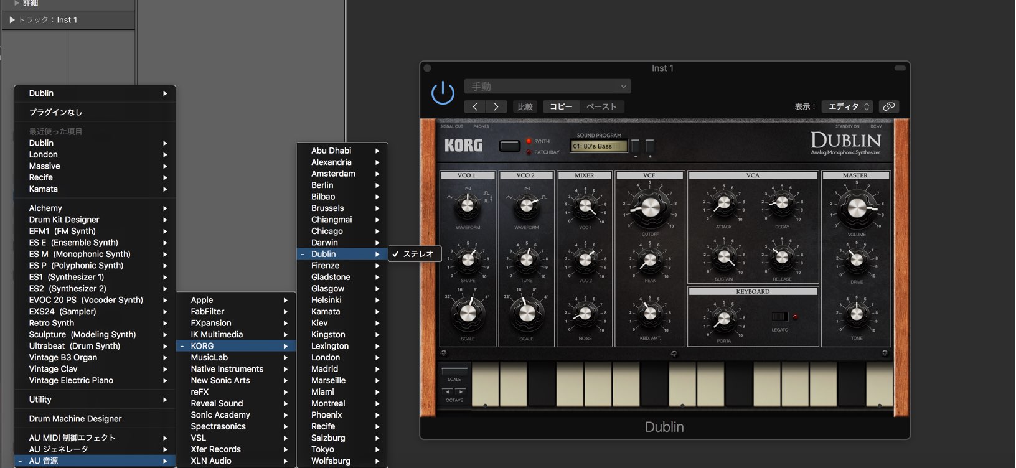The image size is (1016, 468).
Task: Click the Inst 1 plugin window title
Action: coord(662,68)
